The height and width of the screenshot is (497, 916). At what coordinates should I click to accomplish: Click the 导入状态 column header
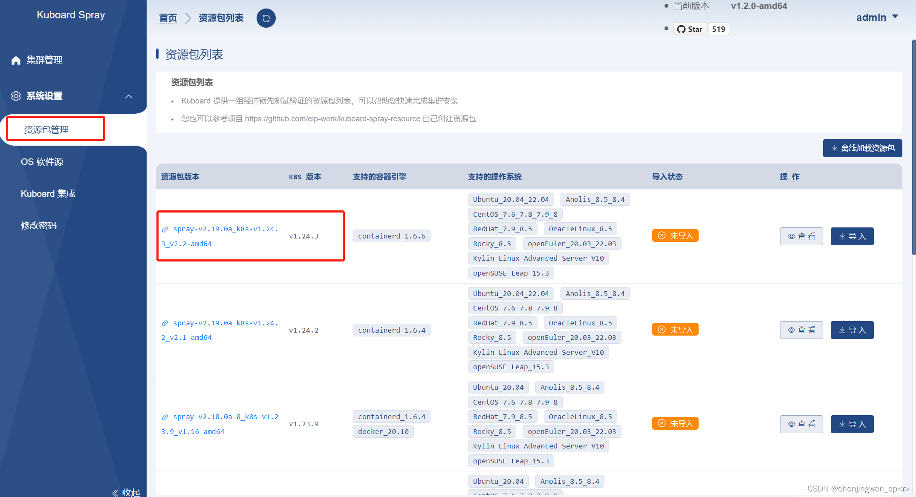(667, 177)
